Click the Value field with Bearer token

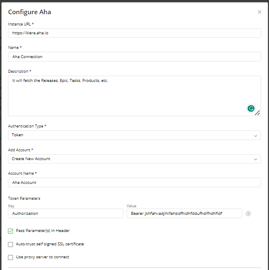tap(184, 213)
